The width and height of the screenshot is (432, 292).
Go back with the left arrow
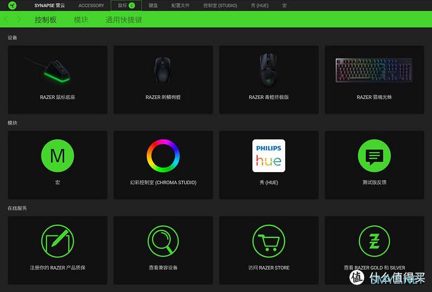tap(6, 20)
